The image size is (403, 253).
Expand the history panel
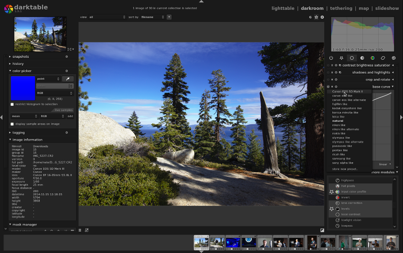18,64
